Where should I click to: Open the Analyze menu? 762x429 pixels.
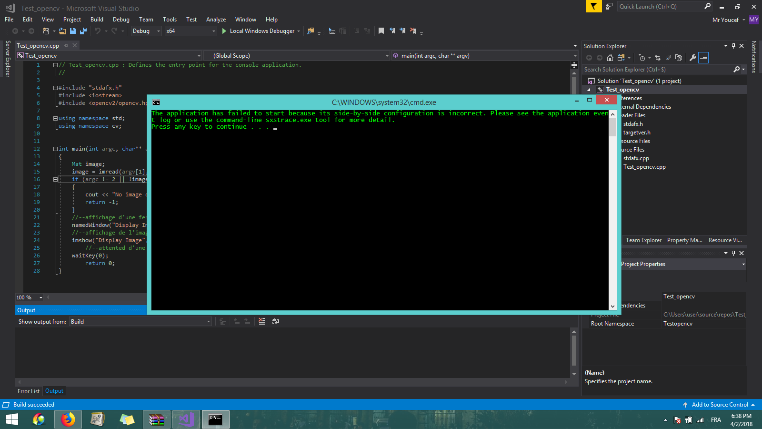[x=216, y=20]
